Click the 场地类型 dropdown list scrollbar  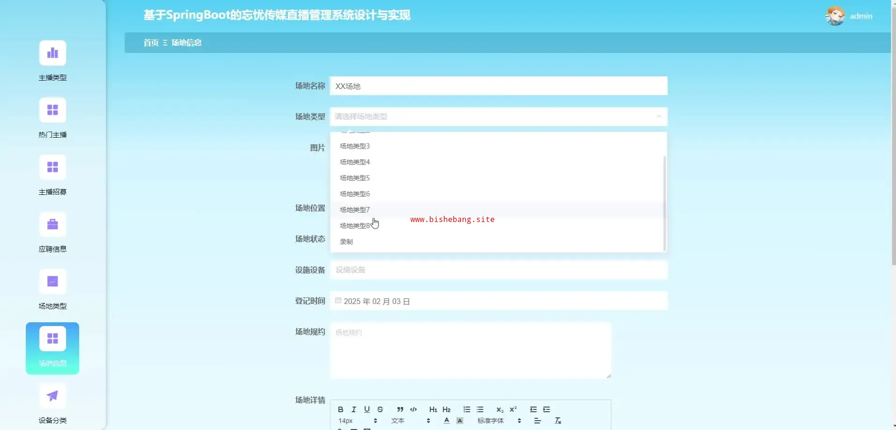point(665,203)
